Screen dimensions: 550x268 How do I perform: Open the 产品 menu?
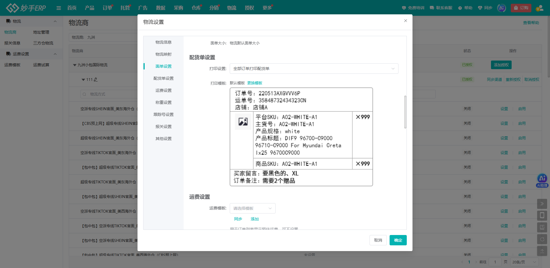click(x=90, y=8)
